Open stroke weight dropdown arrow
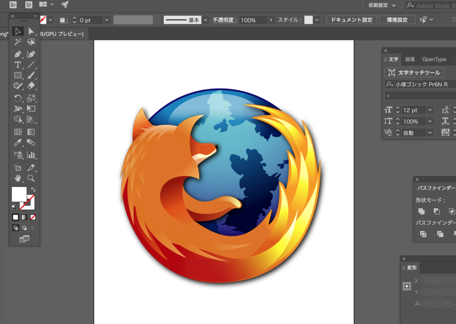Viewport: 456px width, 324px height. (x=107, y=20)
